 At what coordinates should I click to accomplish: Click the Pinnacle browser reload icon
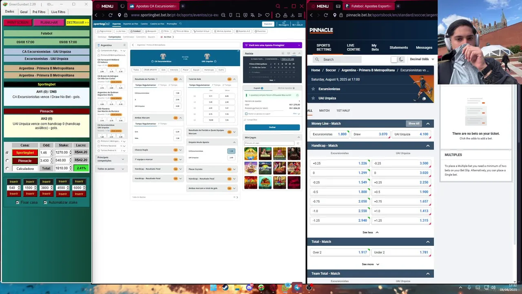325,15
